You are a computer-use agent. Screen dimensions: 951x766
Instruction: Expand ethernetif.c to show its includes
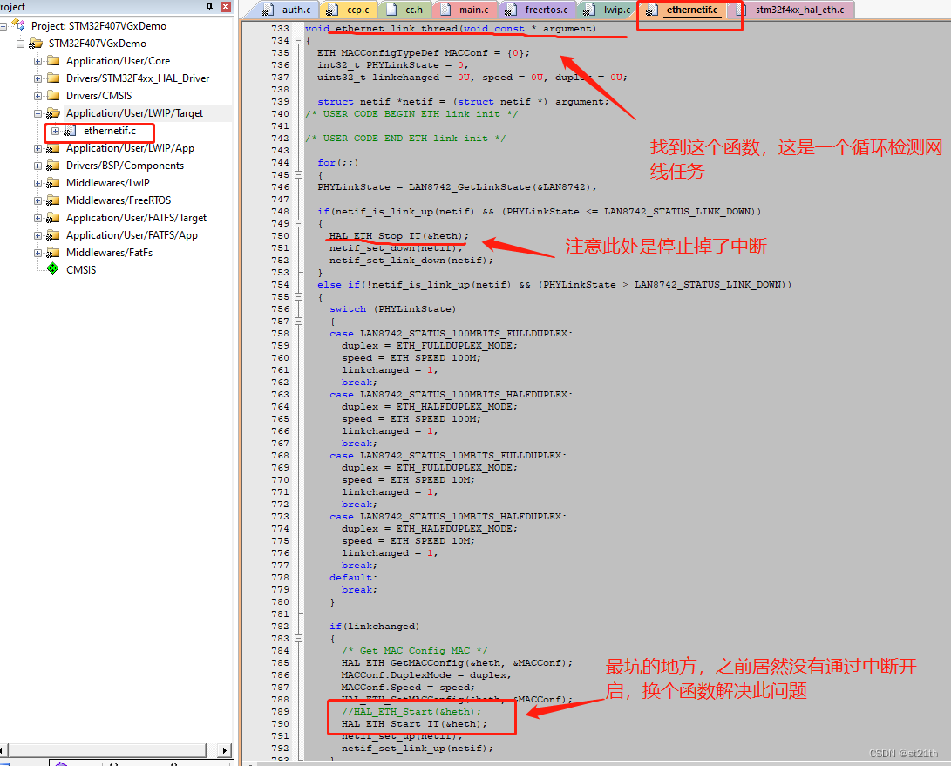pyautogui.click(x=54, y=133)
